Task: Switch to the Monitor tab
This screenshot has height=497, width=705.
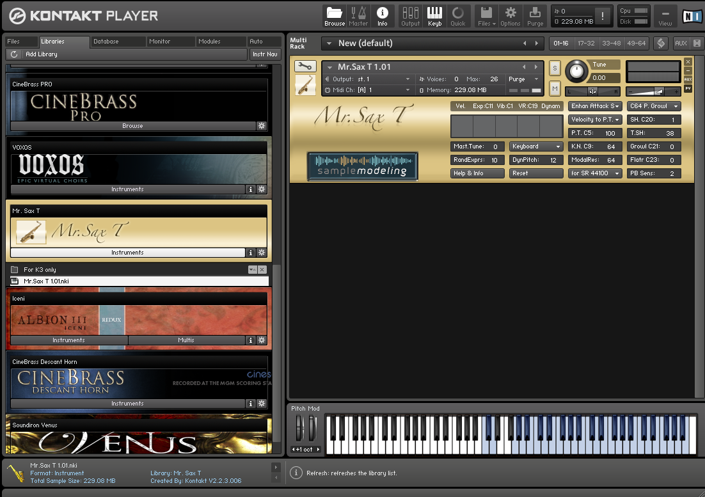Action: [x=170, y=42]
